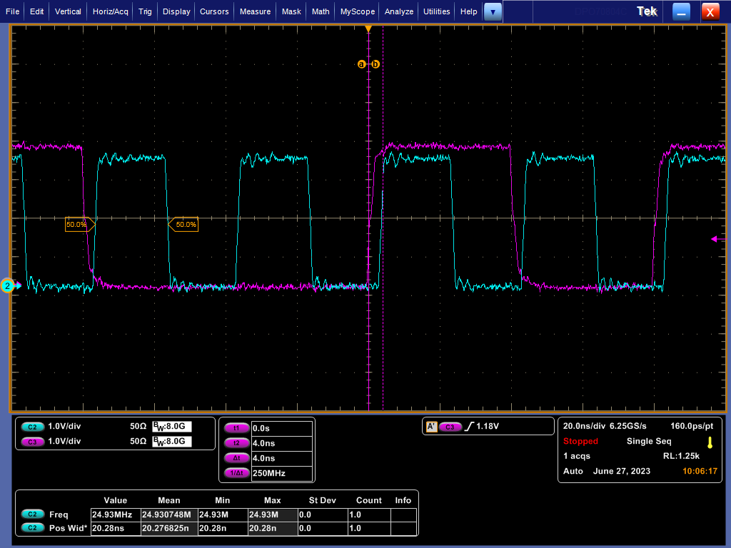Select the t2 cursor readout badge
731x548 pixels.
pyautogui.click(x=236, y=443)
